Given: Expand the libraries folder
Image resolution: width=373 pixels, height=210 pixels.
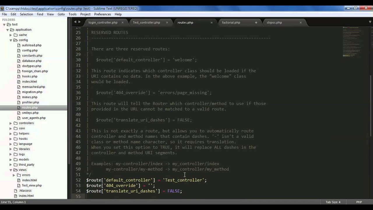Looking at the screenshot, I should [x=11, y=149].
